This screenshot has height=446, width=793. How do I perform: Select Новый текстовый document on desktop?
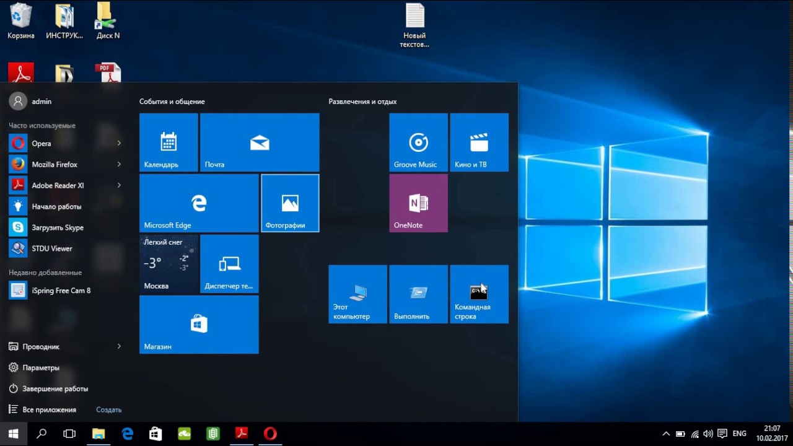click(x=414, y=26)
